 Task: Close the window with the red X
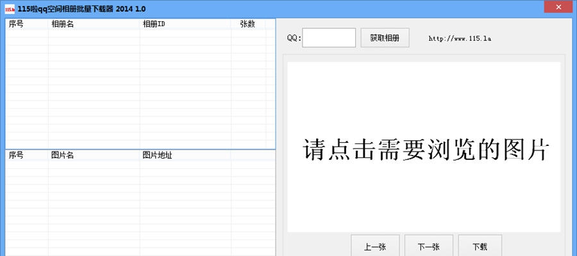pos(558,6)
